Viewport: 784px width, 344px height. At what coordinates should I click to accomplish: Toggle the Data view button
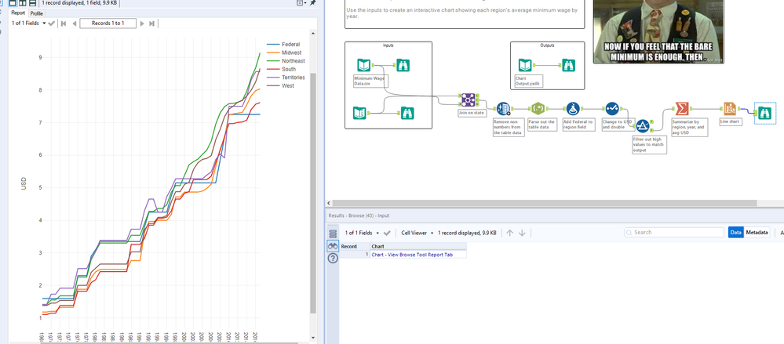tap(735, 232)
